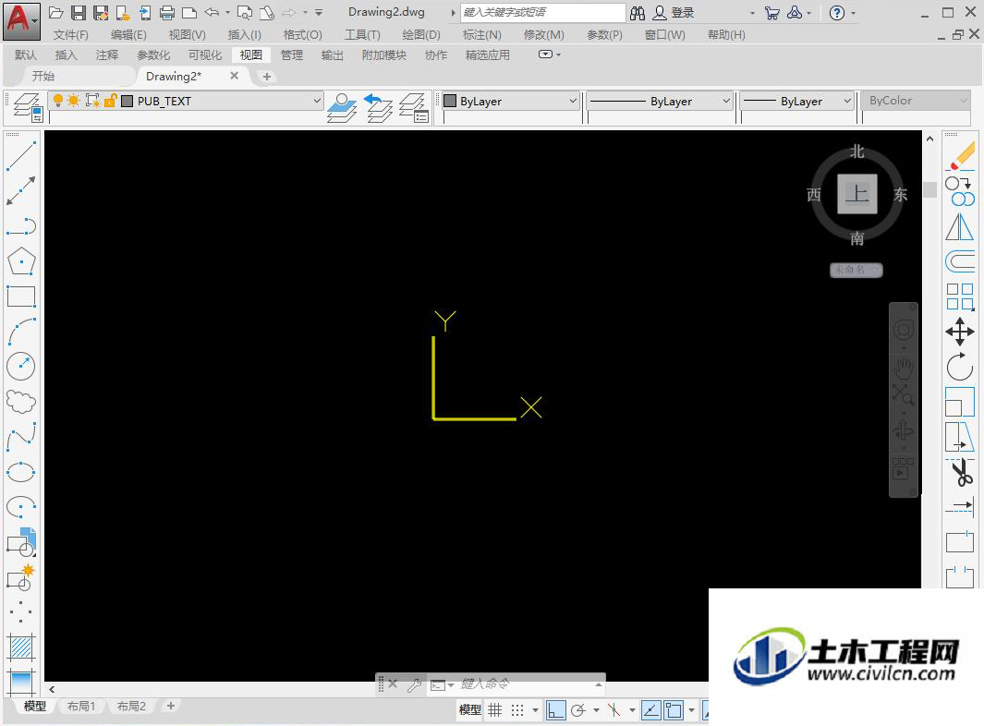Open the 绘图(D) menu
984x726 pixels.
(x=421, y=35)
